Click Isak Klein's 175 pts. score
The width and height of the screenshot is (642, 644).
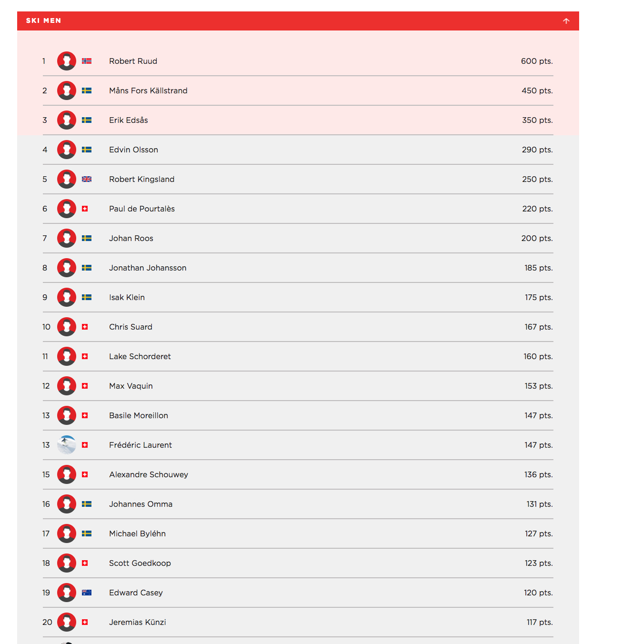click(x=539, y=297)
